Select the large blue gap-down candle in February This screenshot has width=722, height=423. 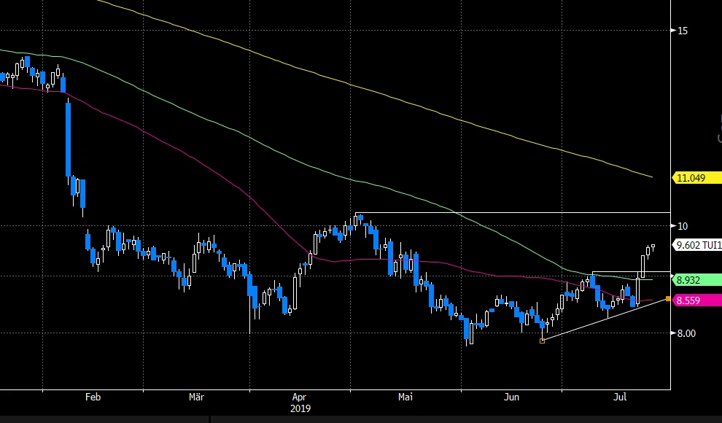pyautogui.click(x=69, y=139)
